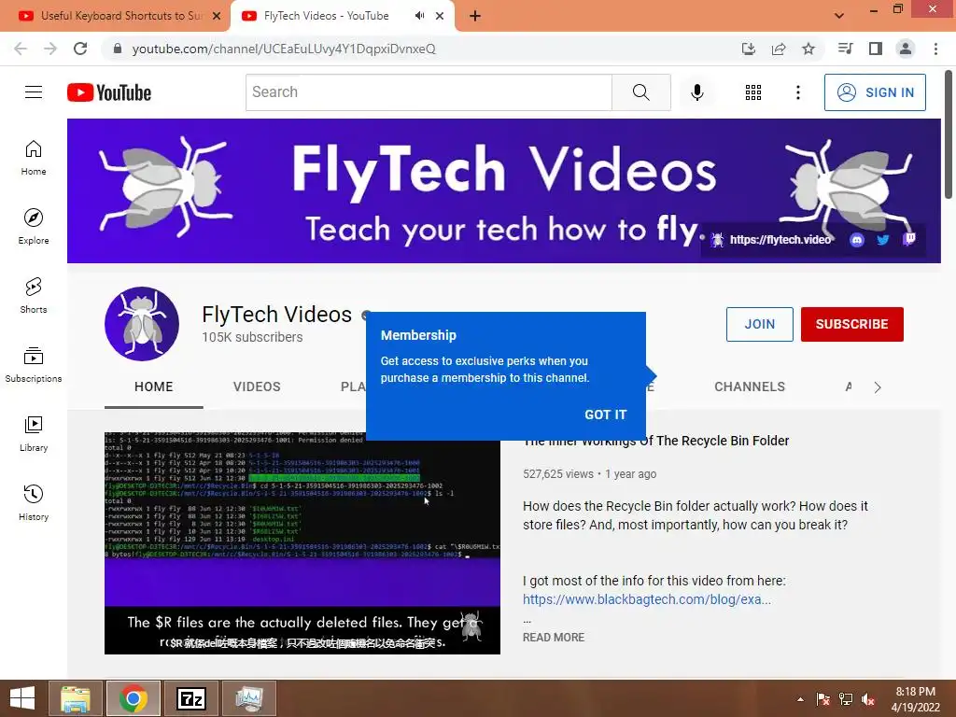
Task: Click the muted volume tray icon
Action: coord(867,699)
